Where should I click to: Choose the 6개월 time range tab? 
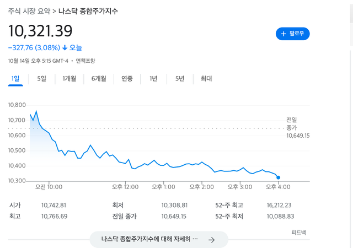click(x=99, y=79)
